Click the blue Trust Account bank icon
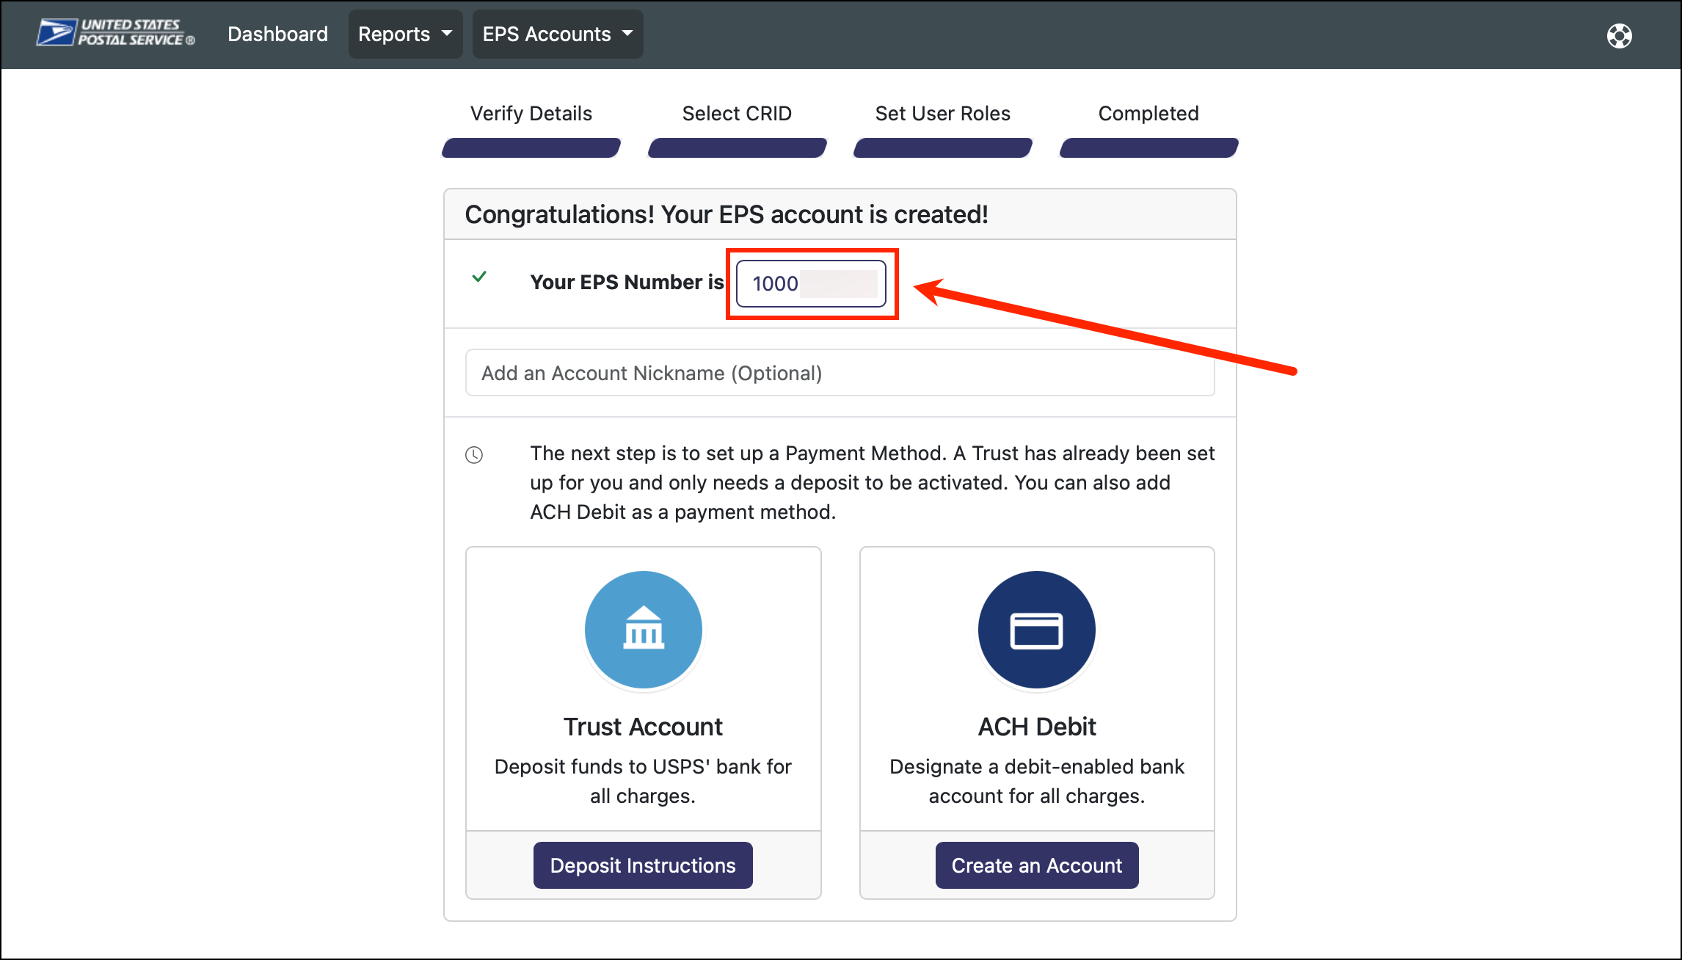This screenshot has height=960, width=1682. click(643, 630)
